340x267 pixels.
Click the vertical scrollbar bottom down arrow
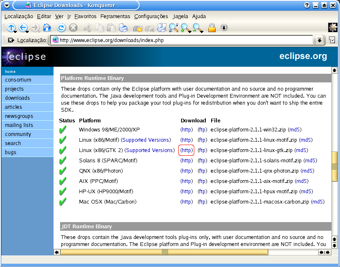click(334, 246)
